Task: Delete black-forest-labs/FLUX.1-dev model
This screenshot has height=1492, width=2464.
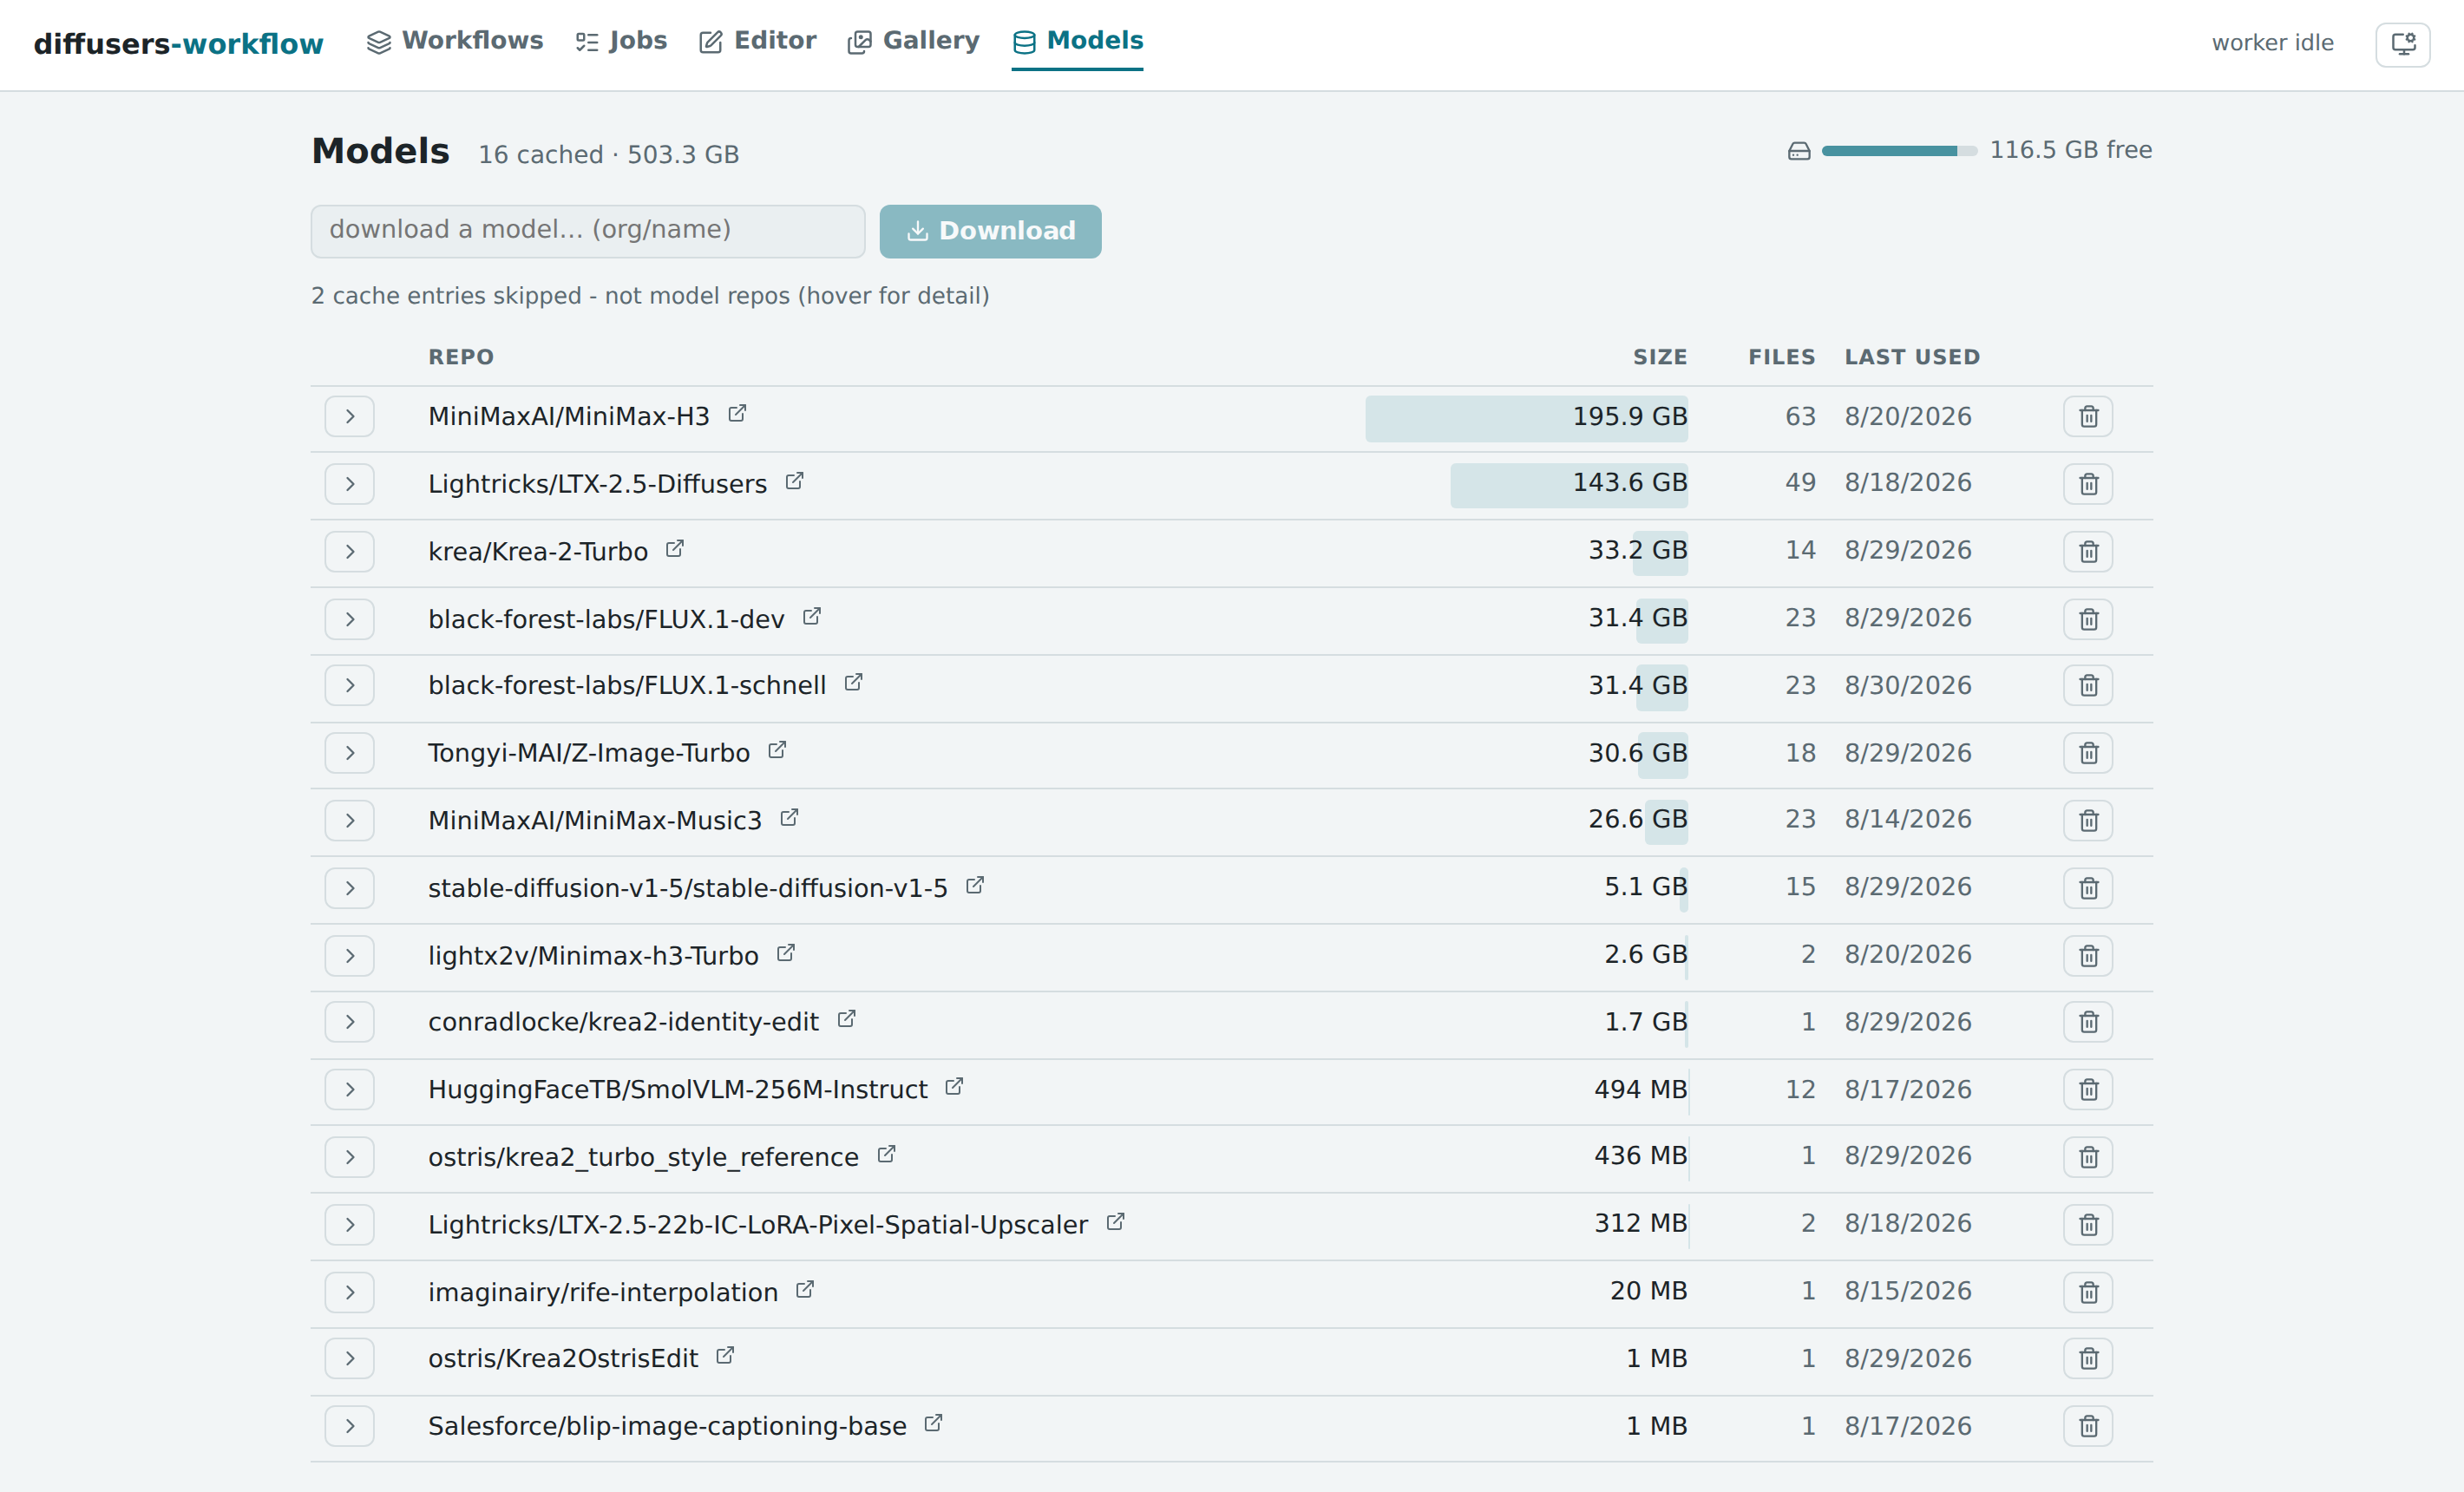Action: coord(2088,619)
